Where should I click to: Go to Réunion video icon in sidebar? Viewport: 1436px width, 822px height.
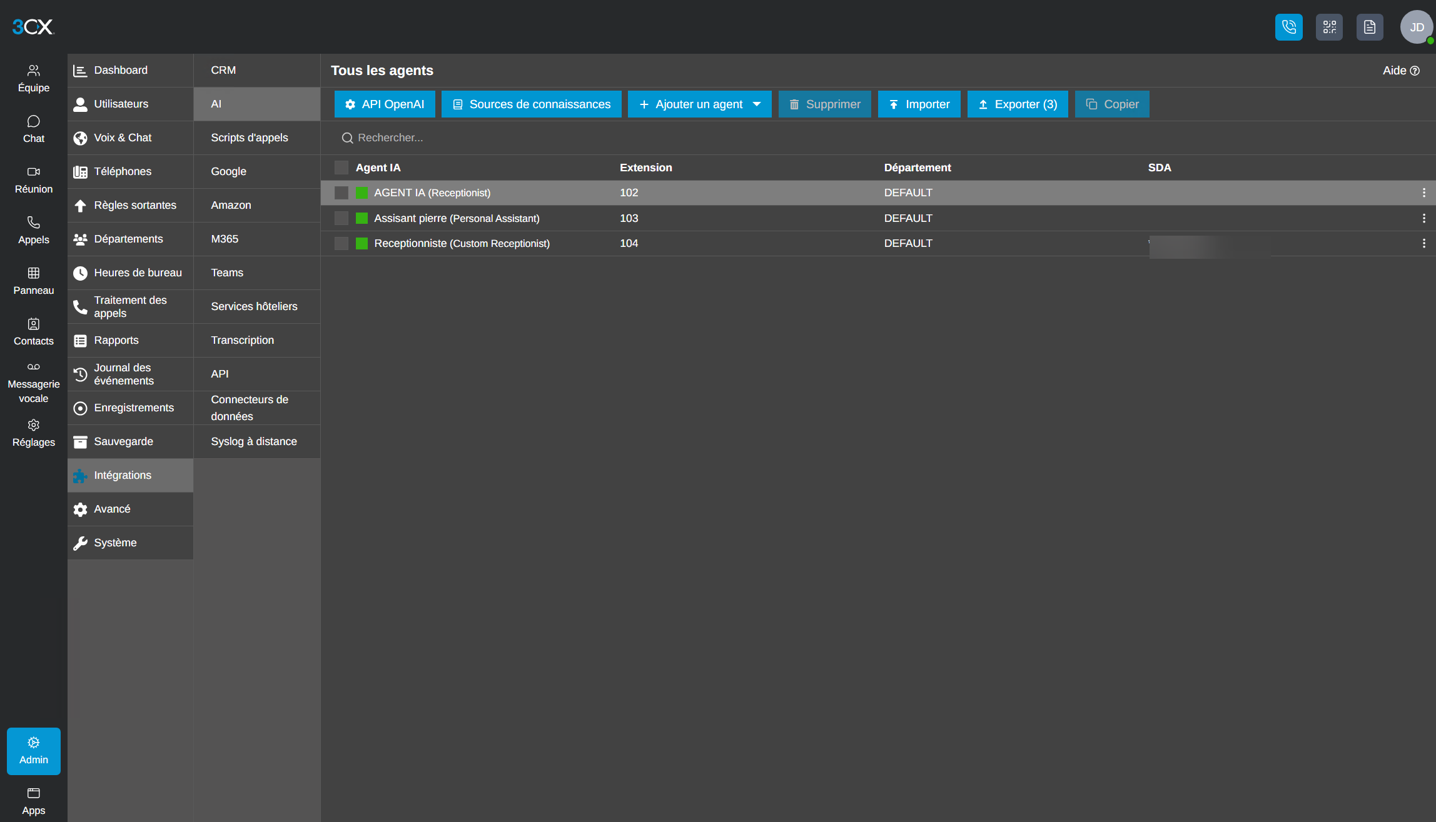click(34, 171)
